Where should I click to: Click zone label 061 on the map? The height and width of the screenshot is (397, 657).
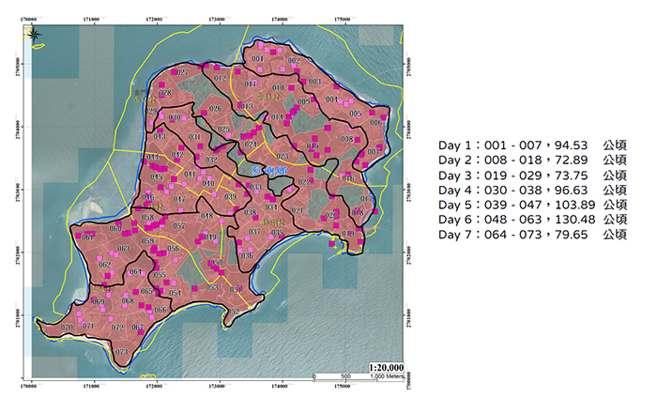87,237
